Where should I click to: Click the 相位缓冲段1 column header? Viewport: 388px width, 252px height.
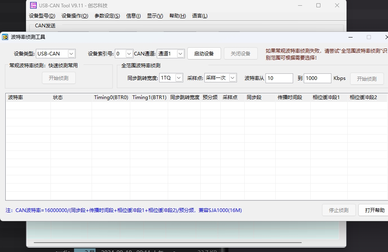(x=329, y=97)
